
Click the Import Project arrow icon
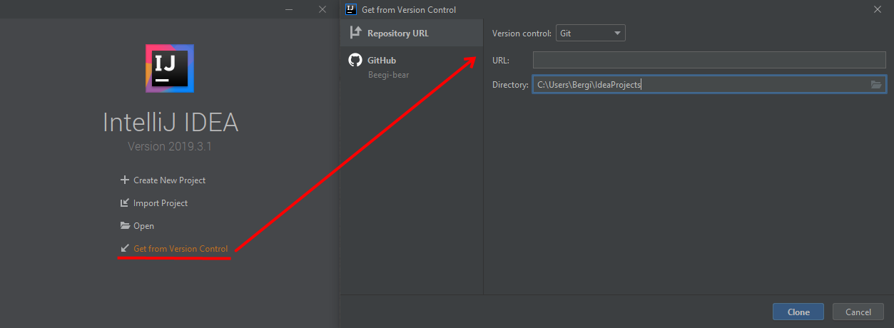point(125,203)
